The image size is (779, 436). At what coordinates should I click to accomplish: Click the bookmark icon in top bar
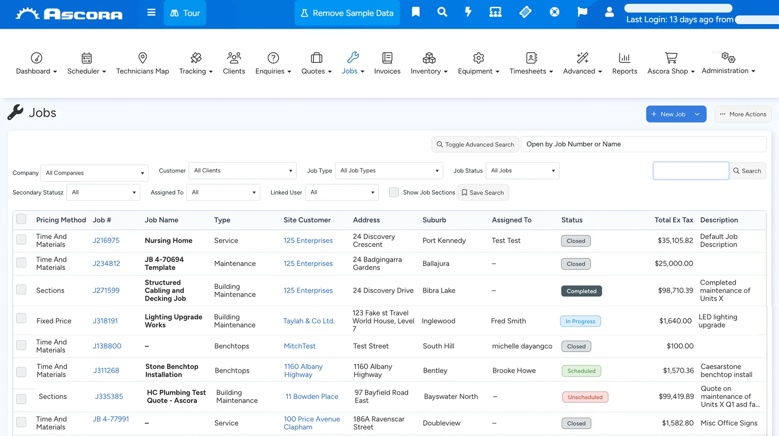(x=415, y=12)
